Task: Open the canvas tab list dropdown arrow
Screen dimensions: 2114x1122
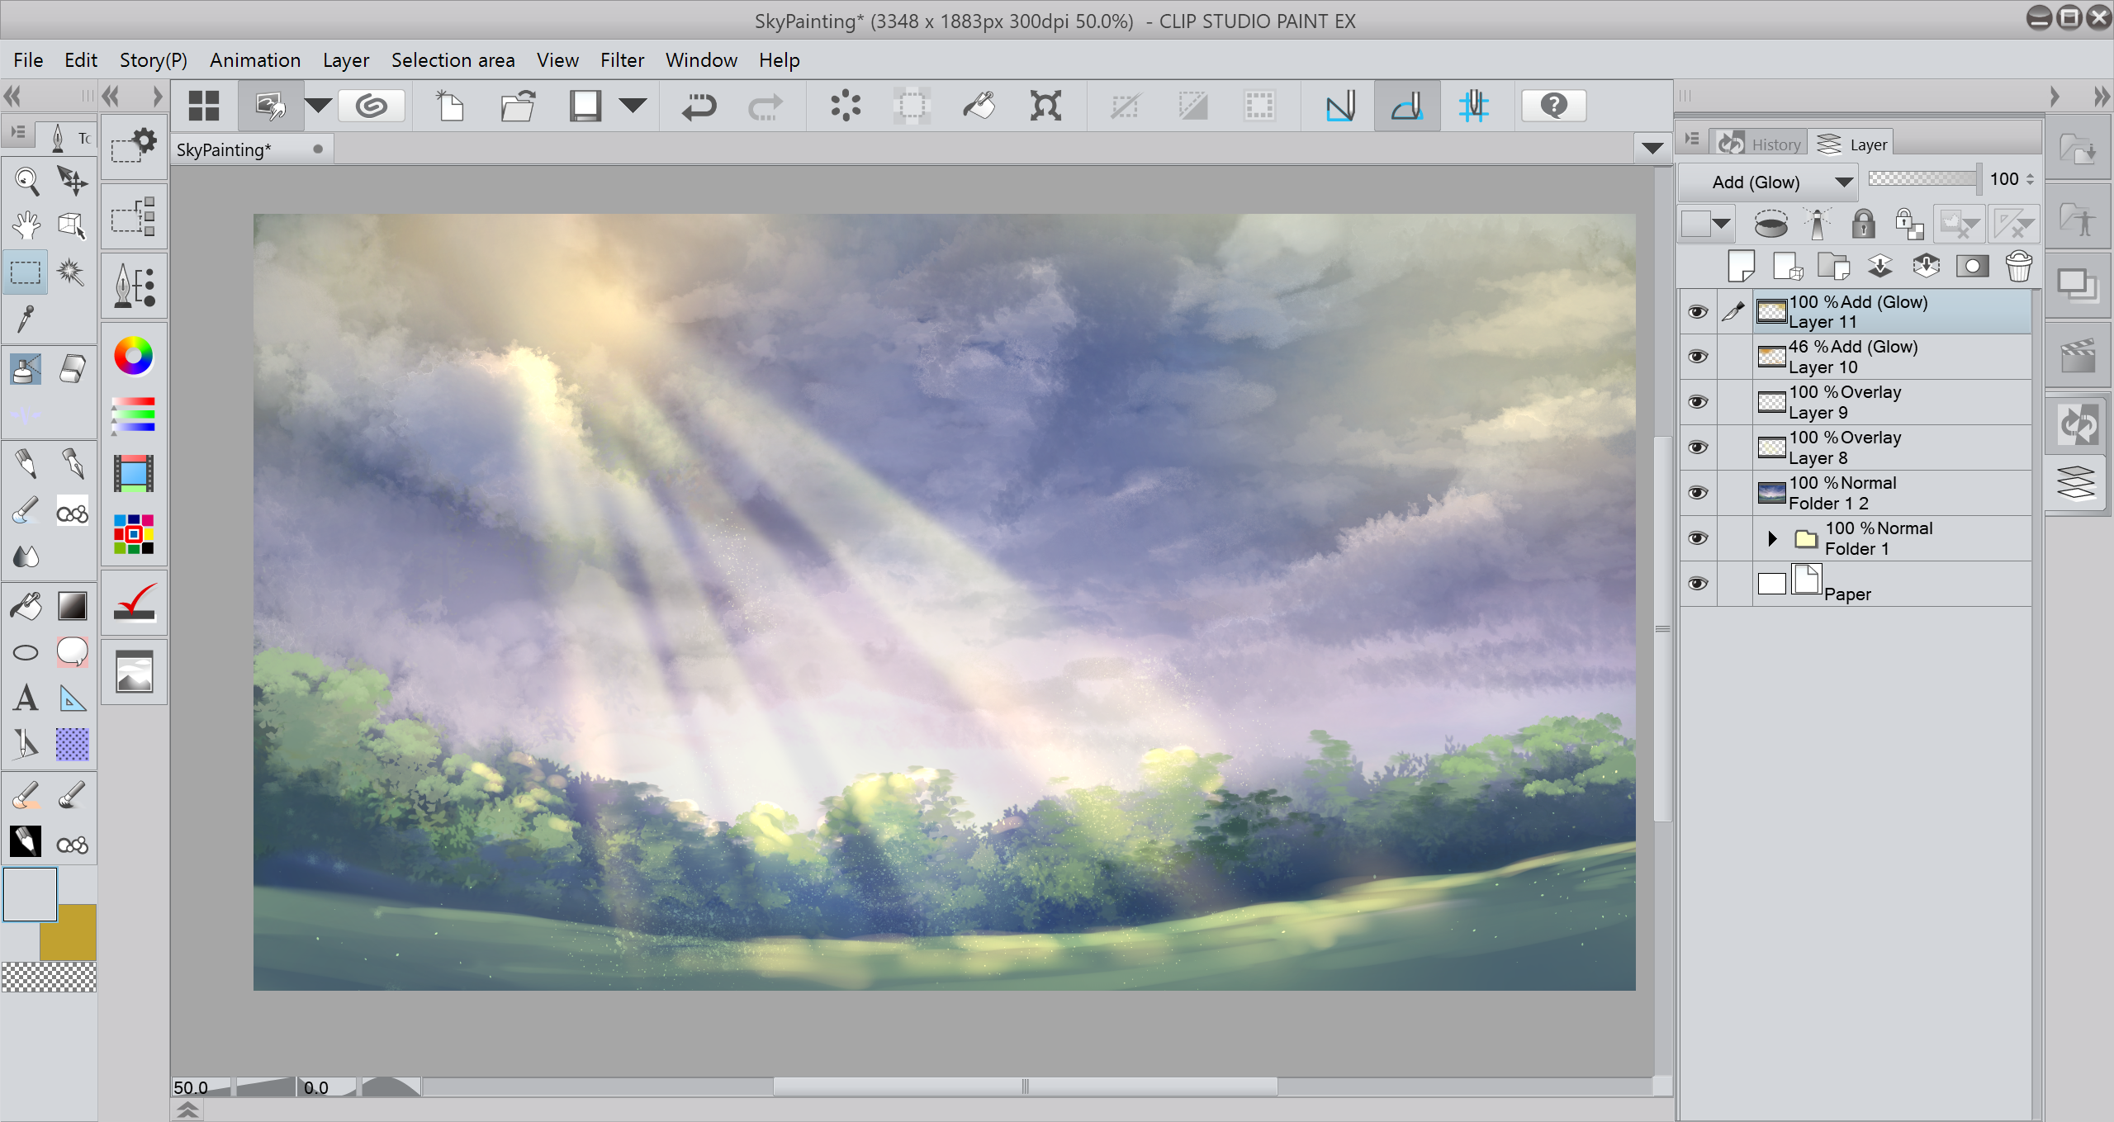Action: [1652, 149]
